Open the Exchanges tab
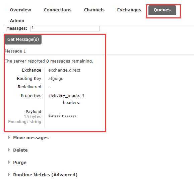194x181 pixels. 129,10
